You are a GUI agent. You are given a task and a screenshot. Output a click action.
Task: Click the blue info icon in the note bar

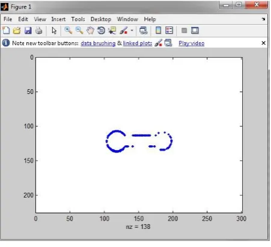pyautogui.click(x=6, y=43)
